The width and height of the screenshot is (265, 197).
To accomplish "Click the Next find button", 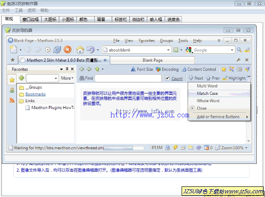I will [x=196, y=78].
